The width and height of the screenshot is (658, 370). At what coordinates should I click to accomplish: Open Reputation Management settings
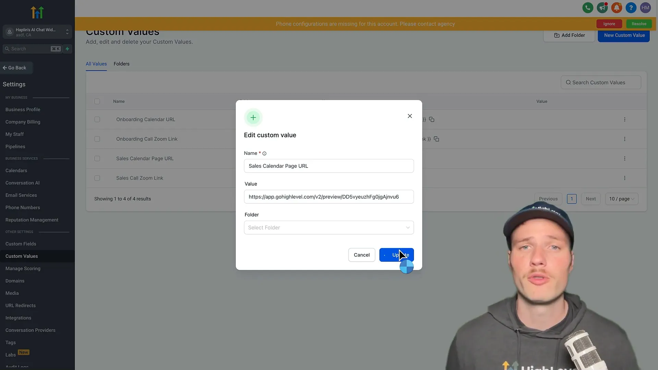[x=32, y=220]
